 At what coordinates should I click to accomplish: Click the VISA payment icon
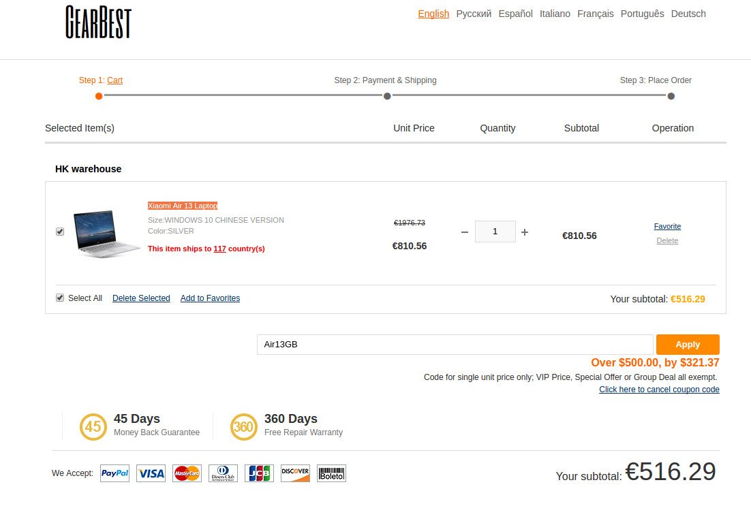coord(151,473)
